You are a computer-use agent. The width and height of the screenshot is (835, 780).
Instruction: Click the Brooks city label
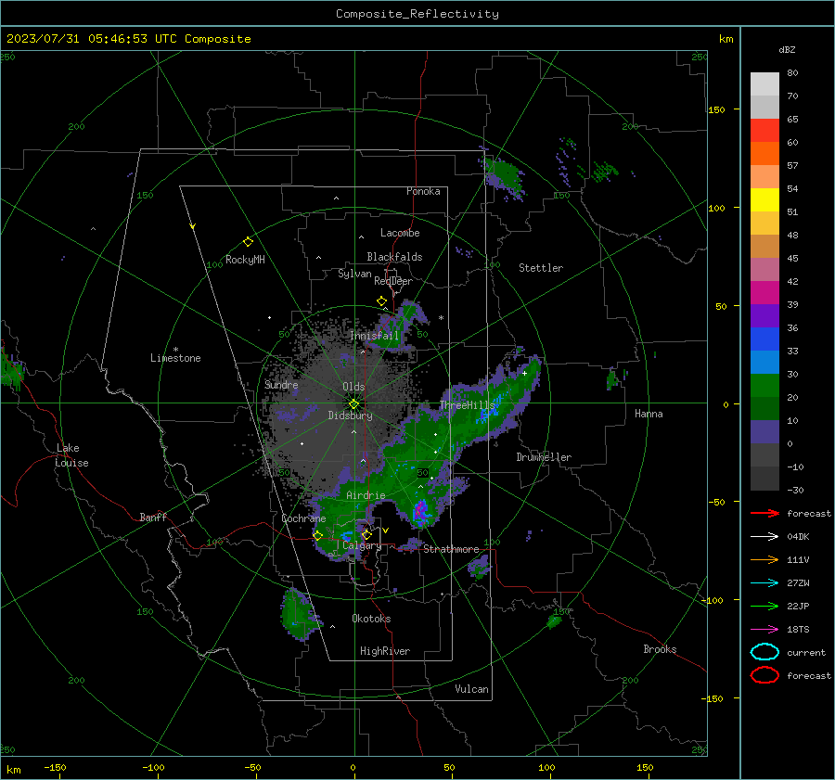point(660,649)
